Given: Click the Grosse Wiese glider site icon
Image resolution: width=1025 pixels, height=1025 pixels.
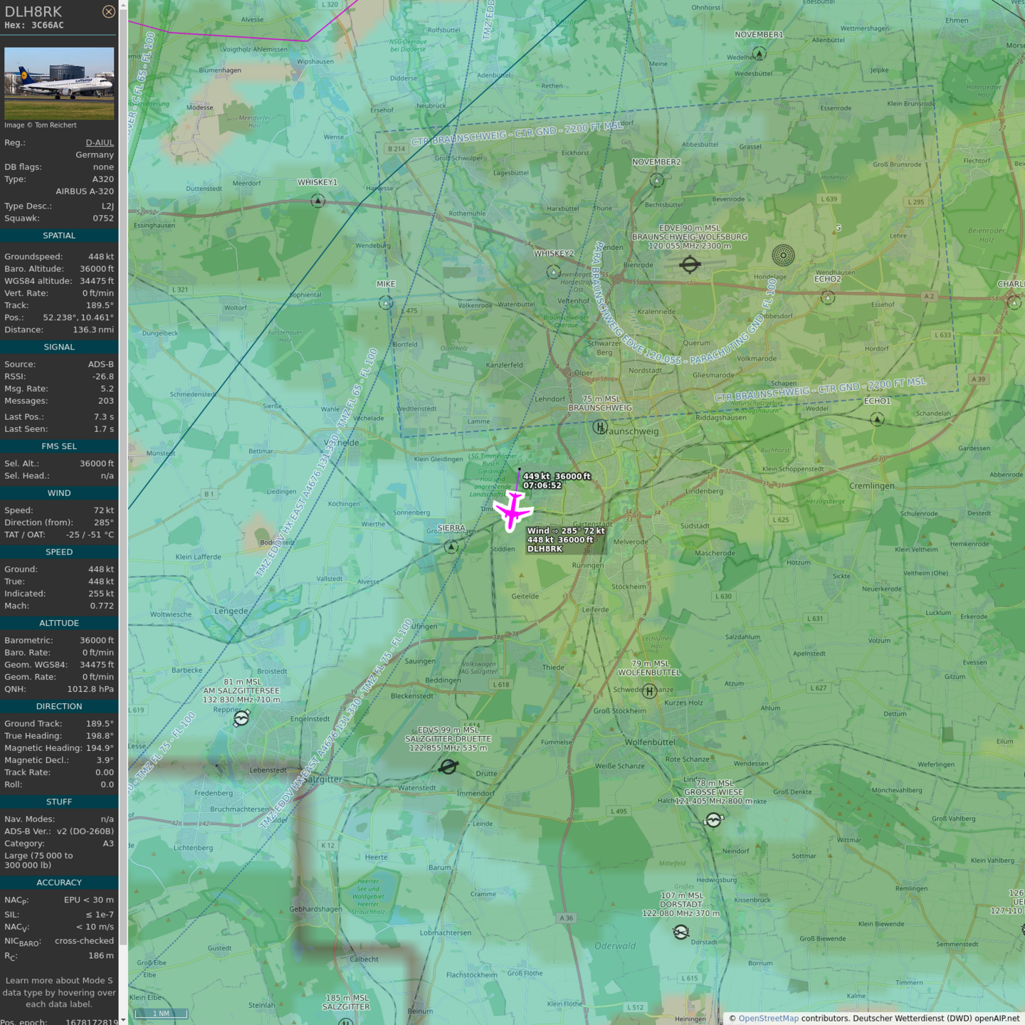Looking at the screenshot, I should 713,820.
